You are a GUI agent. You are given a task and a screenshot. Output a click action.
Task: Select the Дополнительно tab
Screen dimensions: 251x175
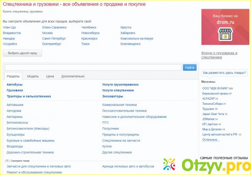73,76
